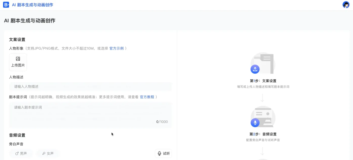Select the 男声 narration voice option
The width and height of the screenshot is (353, 160).
(x=21, y=153)
